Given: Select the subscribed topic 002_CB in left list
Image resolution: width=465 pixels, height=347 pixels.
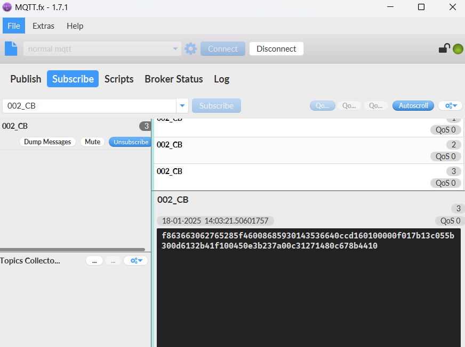Looking at the screenshot, I should pos(15,126).
